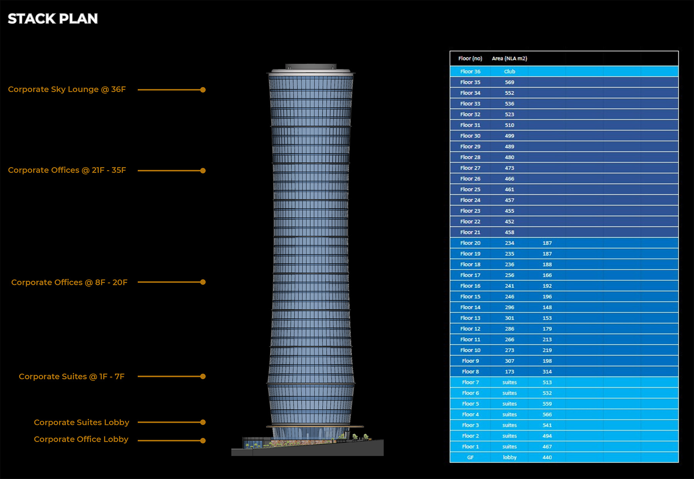Click the orange marker for Corporate Offices @ 21F - 35F
This screenshot has height=479, width=694.
pyautogui.click(x=203, y=170)
